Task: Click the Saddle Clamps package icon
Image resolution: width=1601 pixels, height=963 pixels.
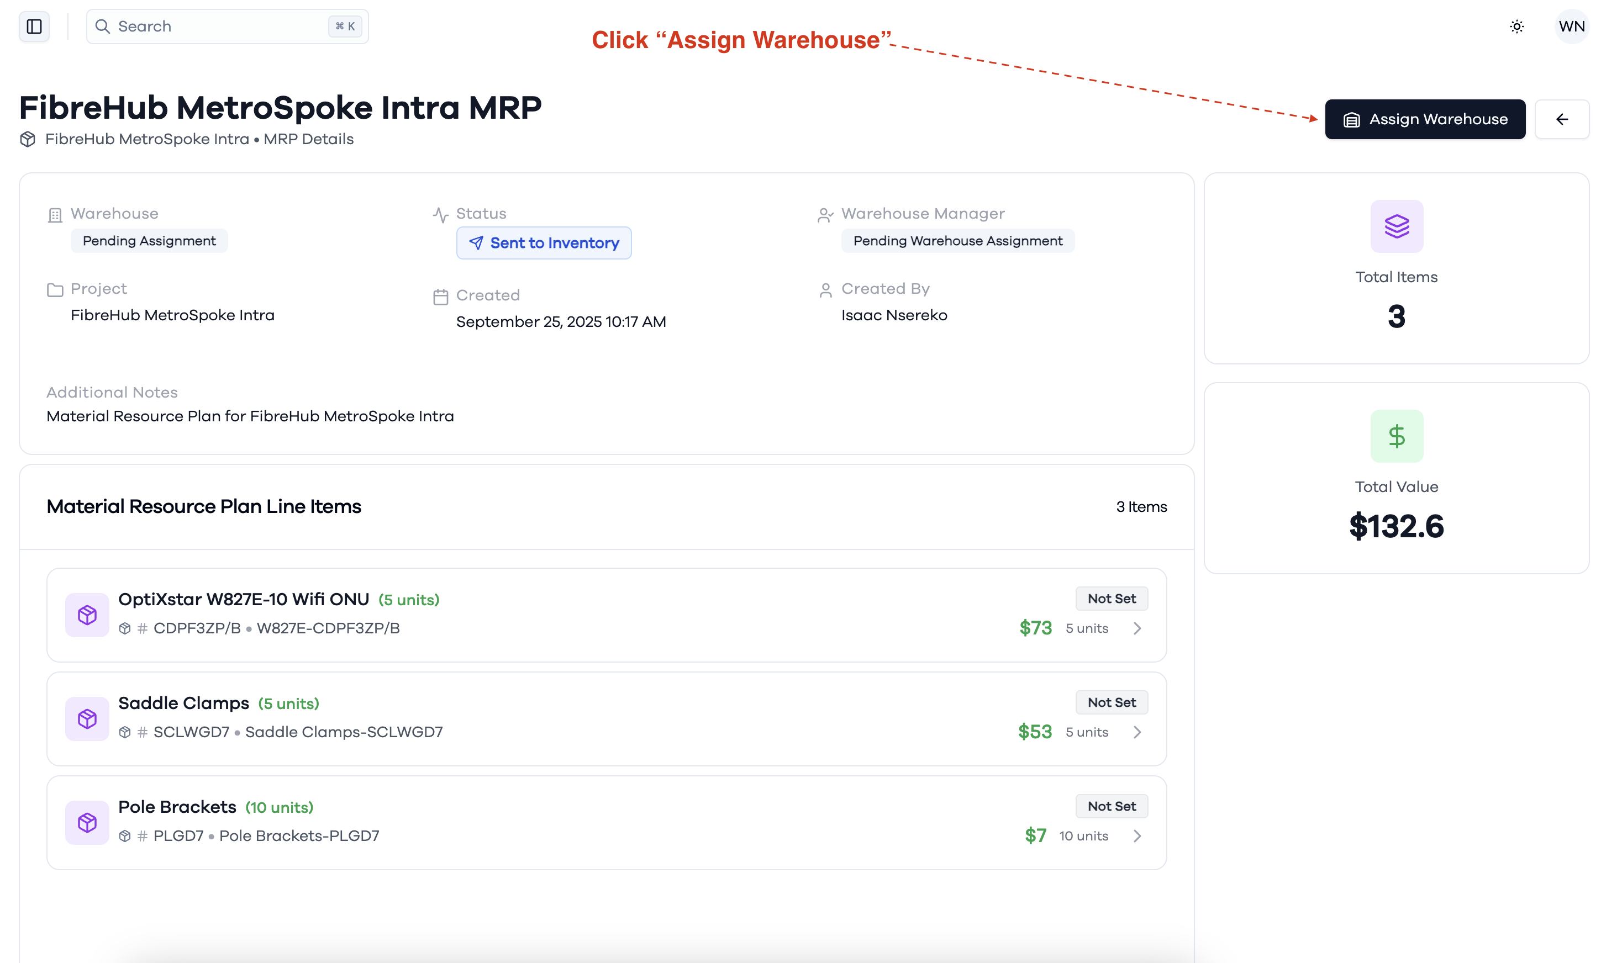Action: (x=87, y=718)
